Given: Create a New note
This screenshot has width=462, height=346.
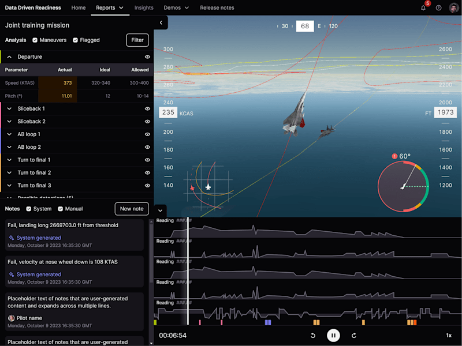Looking at the screenshot, I should [x=132, y=209].
